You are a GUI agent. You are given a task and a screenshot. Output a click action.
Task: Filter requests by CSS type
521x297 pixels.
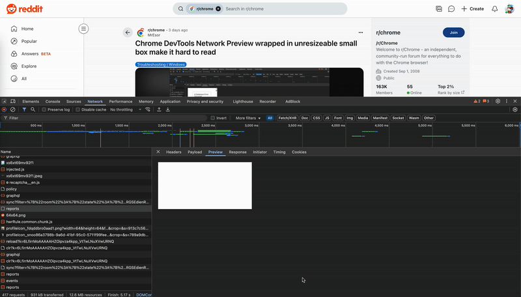point(317,118)
